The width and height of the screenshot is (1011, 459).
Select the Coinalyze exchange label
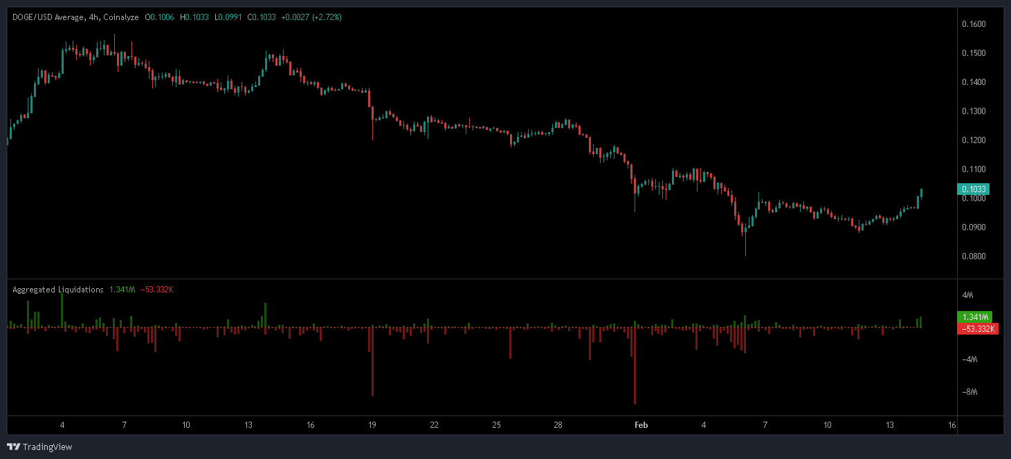[x=122, y=15]
